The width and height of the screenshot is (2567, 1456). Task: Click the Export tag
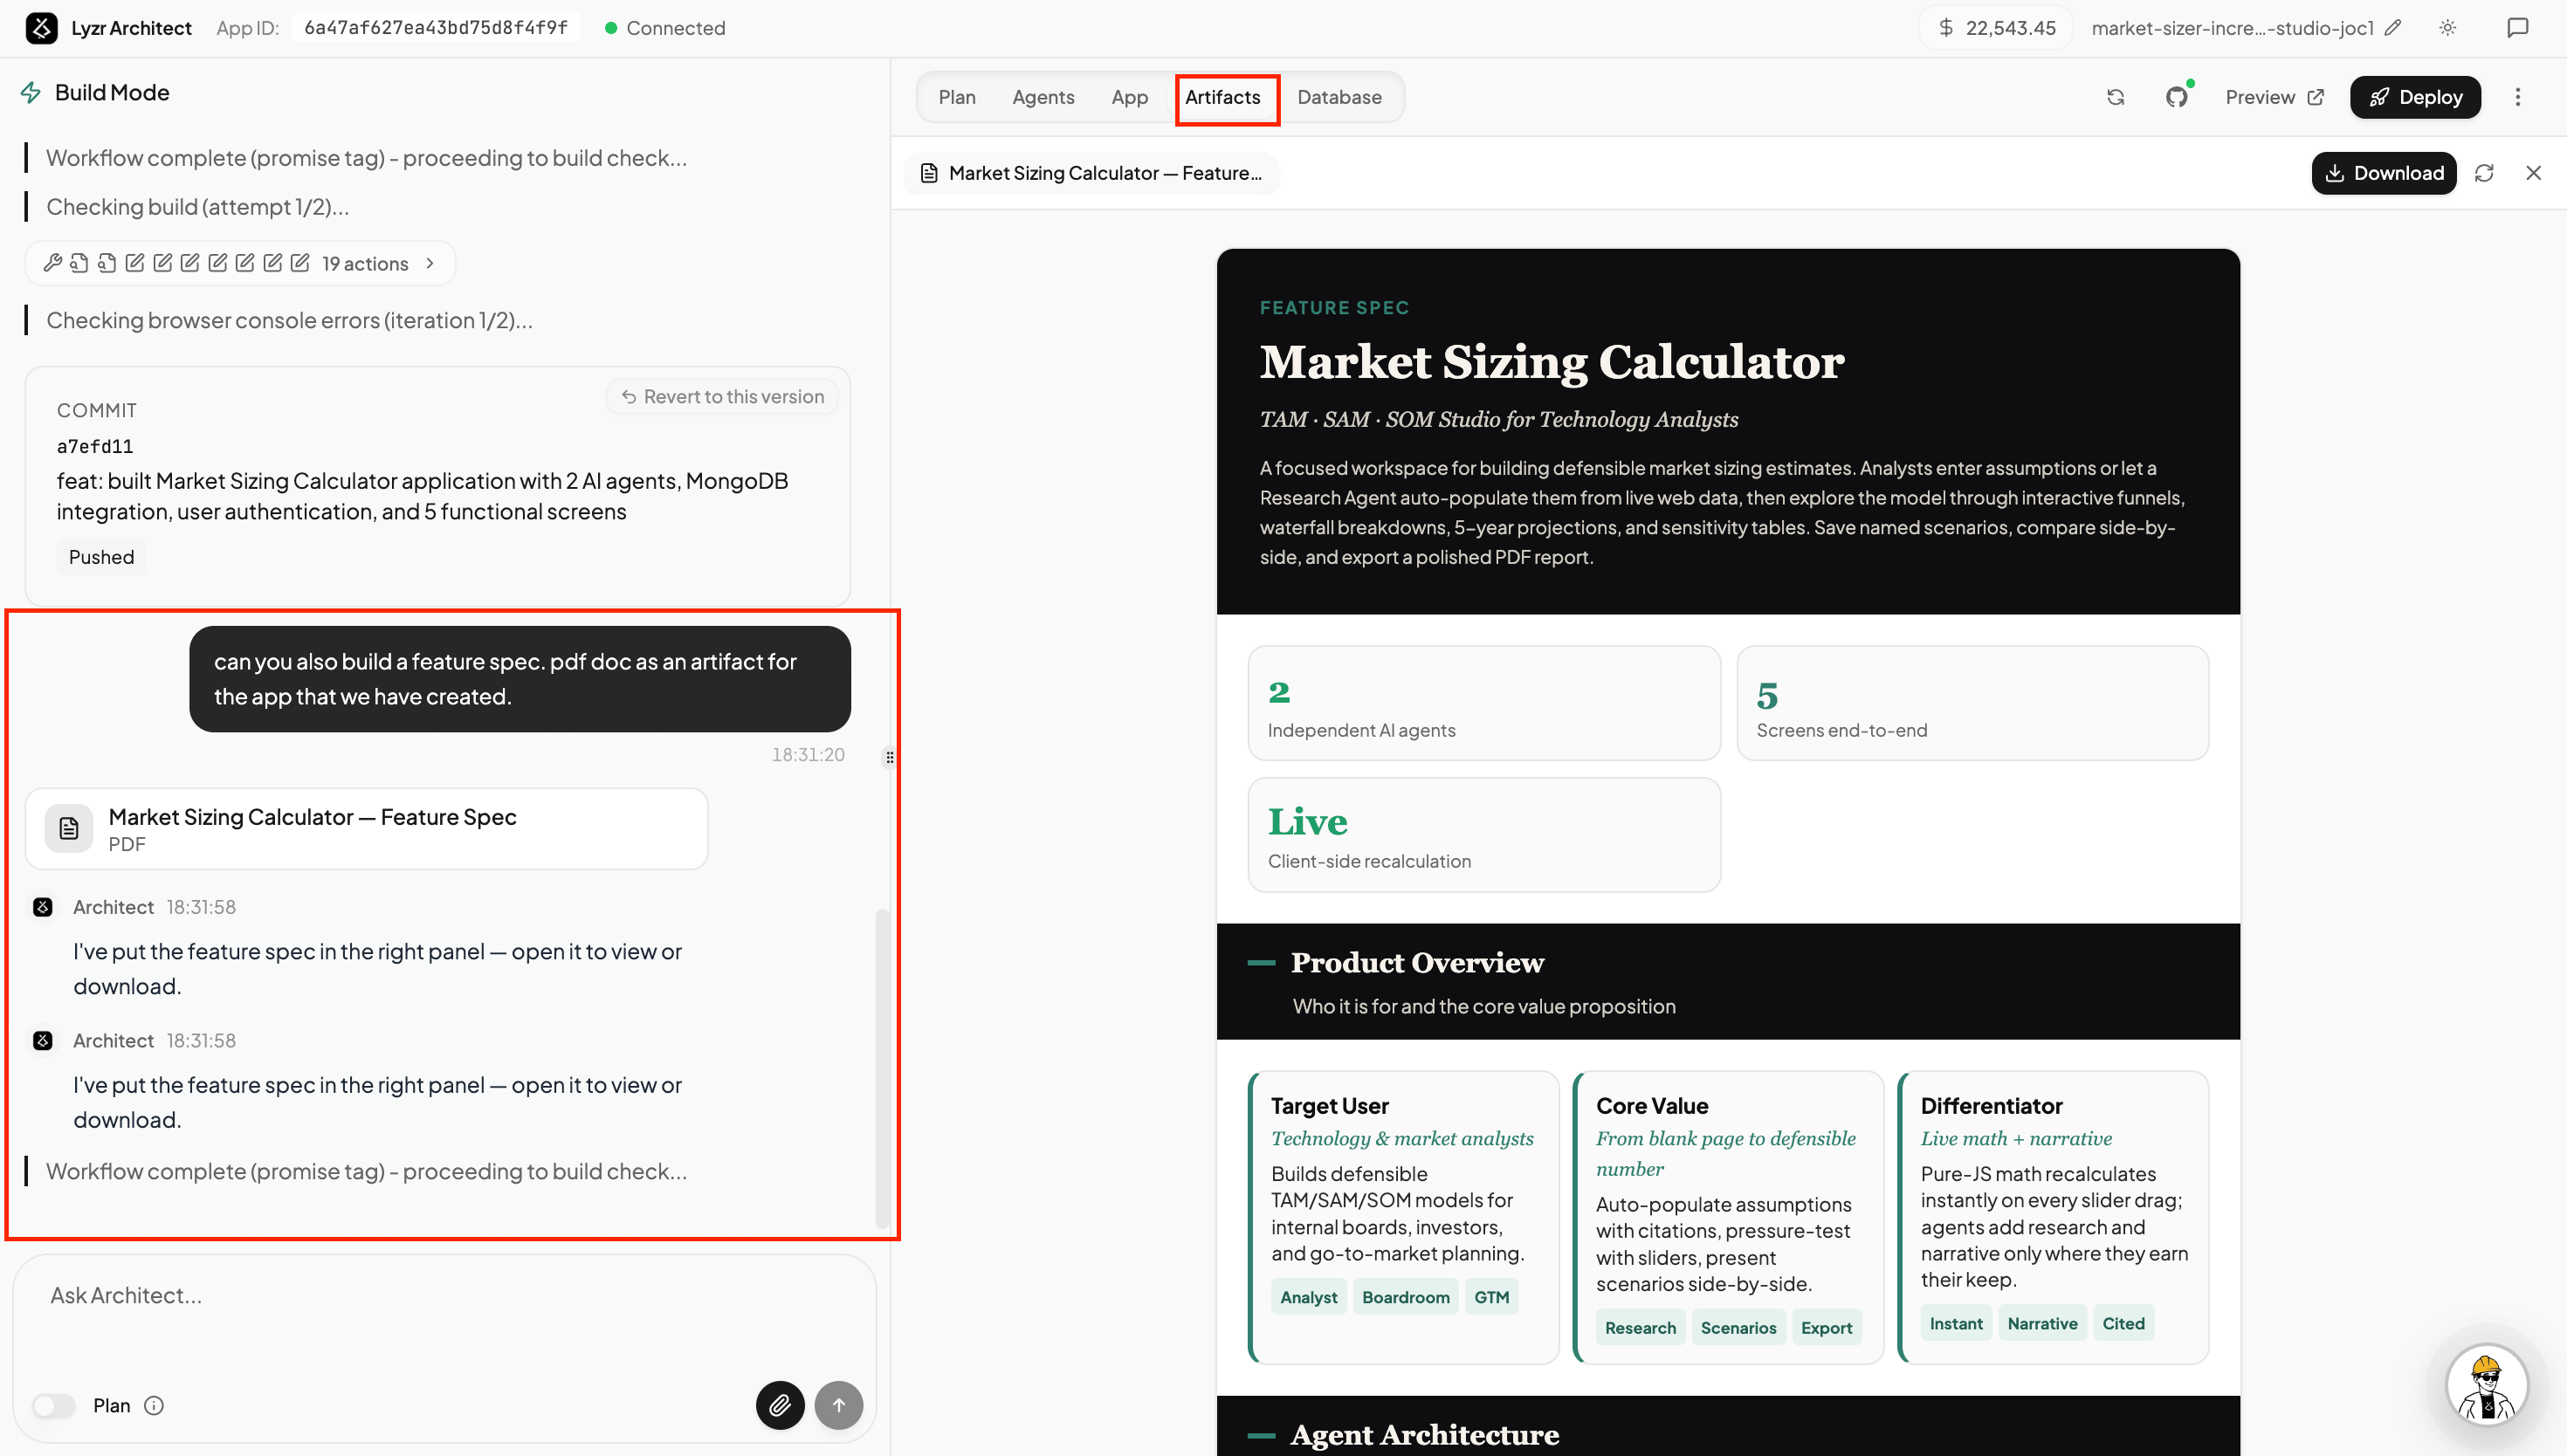pos(1826,1328)
